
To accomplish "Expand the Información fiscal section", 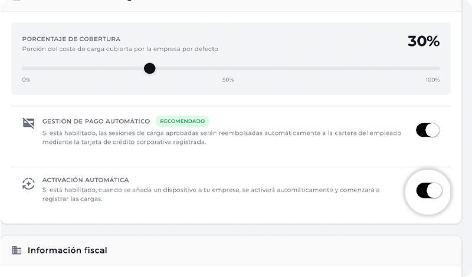I will 67,250.
